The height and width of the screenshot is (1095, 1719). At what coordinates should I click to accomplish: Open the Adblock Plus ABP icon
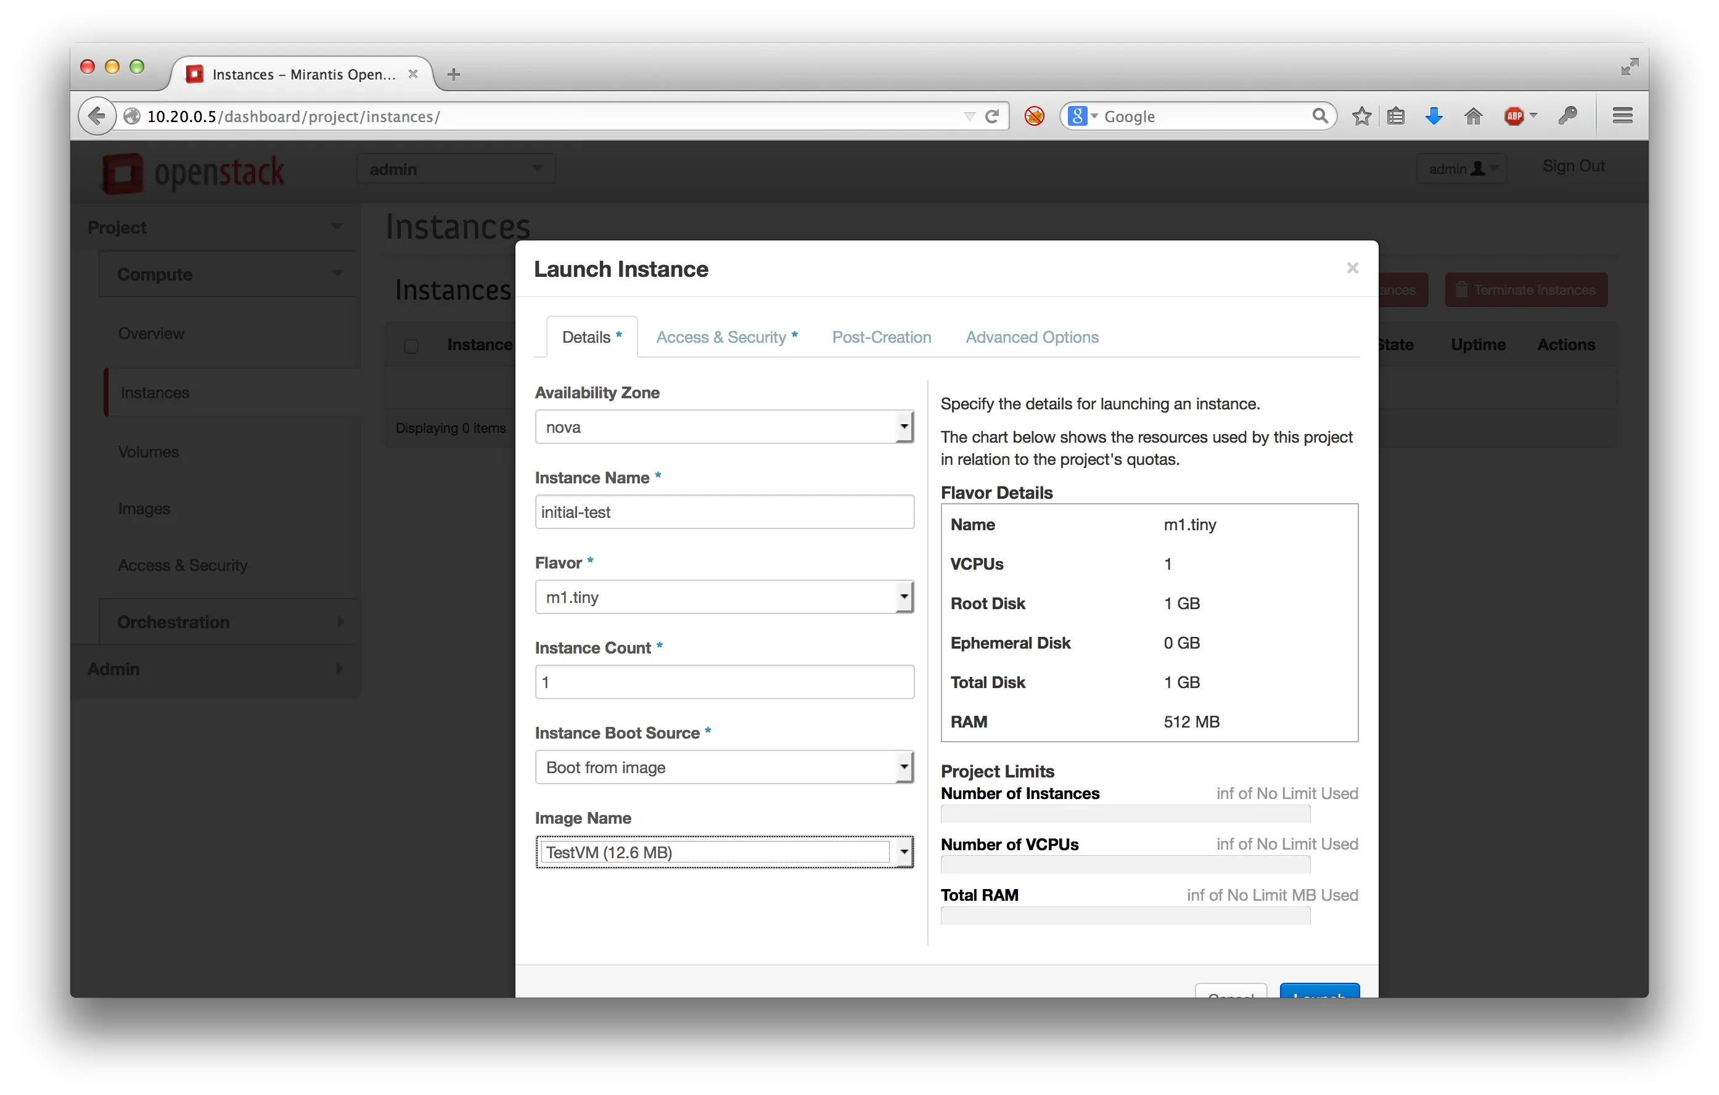pyautogui.click(x=1514, y=116)
